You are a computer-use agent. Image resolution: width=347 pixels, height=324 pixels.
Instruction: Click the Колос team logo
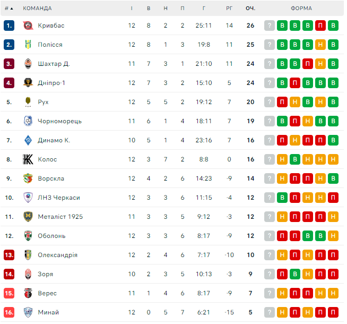28,159
